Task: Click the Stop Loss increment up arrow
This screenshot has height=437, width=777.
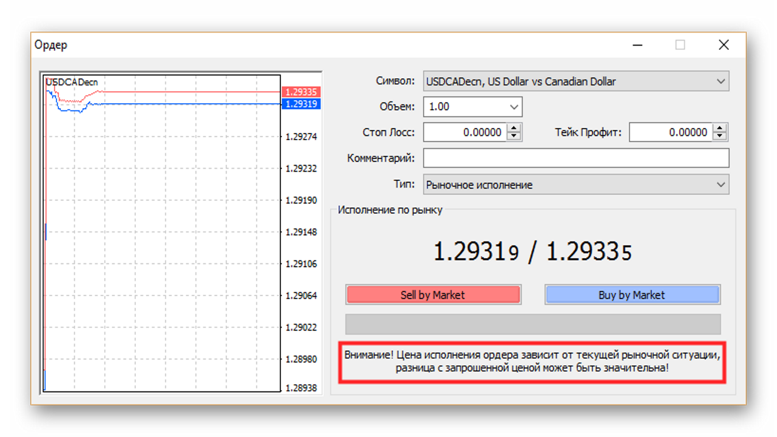Action: (x=514, y=128)
